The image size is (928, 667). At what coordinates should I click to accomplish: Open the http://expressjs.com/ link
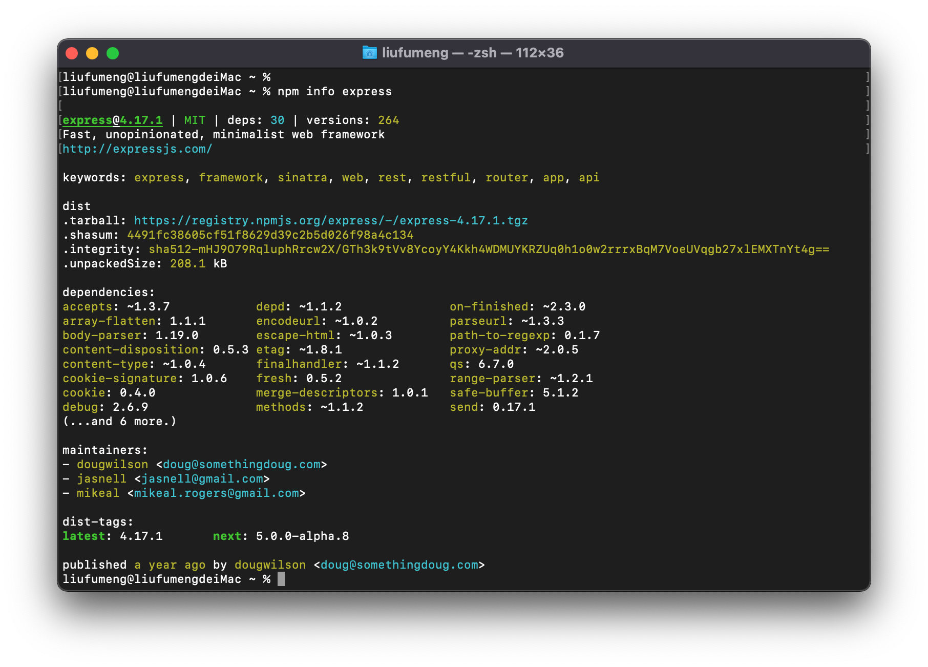tap(137, 149)
